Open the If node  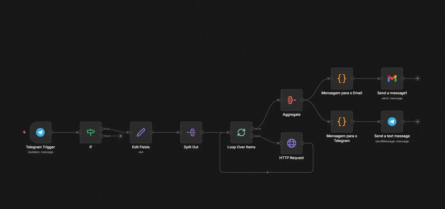91,132
